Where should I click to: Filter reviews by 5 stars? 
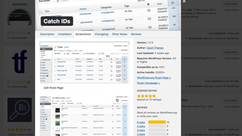coord(141,122)
